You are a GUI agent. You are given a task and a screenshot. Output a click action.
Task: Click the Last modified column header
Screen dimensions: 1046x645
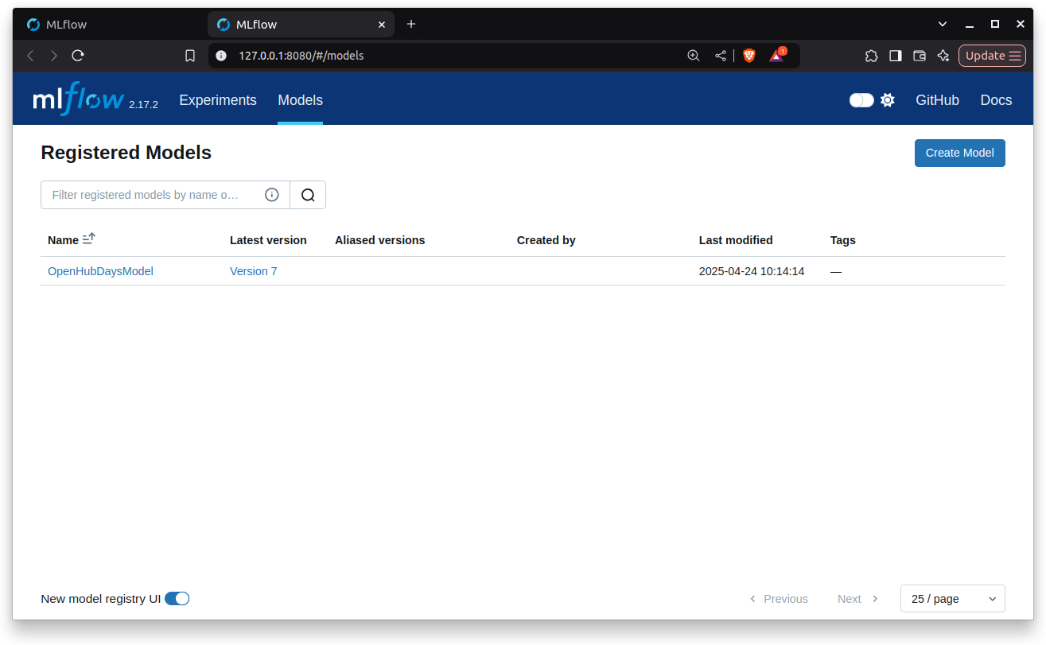736,240
